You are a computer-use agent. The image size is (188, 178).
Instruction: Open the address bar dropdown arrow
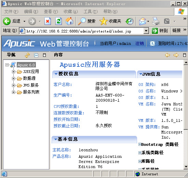146,31
